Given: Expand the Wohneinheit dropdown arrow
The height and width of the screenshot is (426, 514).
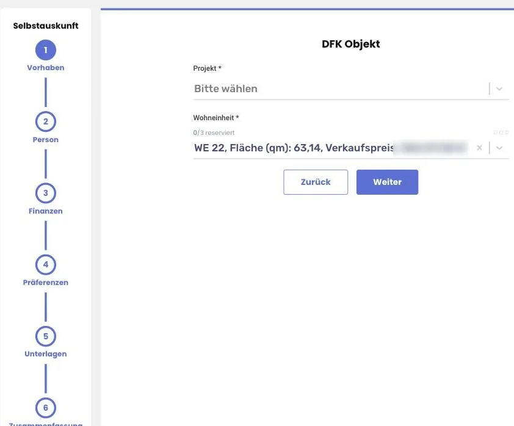Looking at the screenshot, I should click(499, 148).
